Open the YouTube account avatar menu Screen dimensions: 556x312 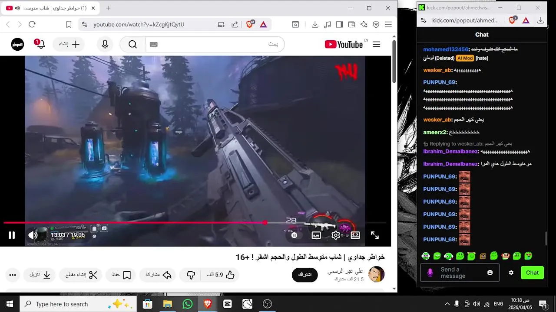click(x=17, y=44)
